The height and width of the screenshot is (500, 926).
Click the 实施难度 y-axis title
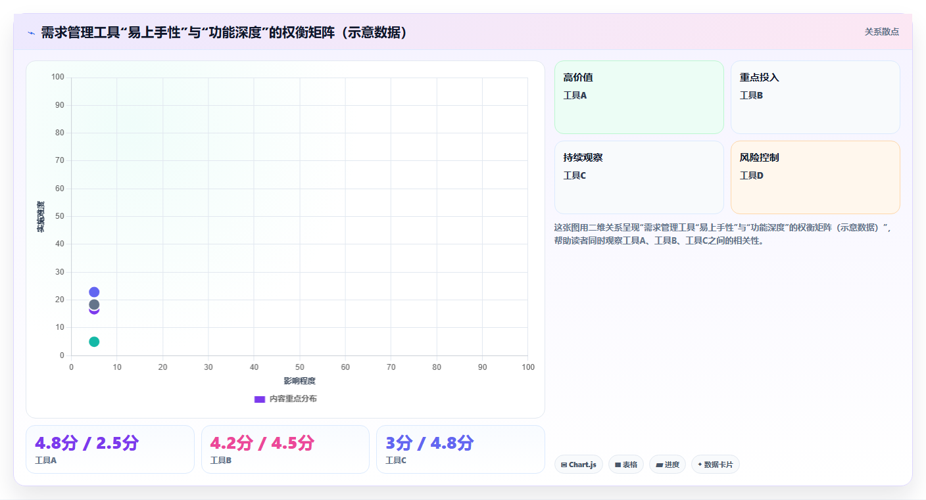(41, 217)
